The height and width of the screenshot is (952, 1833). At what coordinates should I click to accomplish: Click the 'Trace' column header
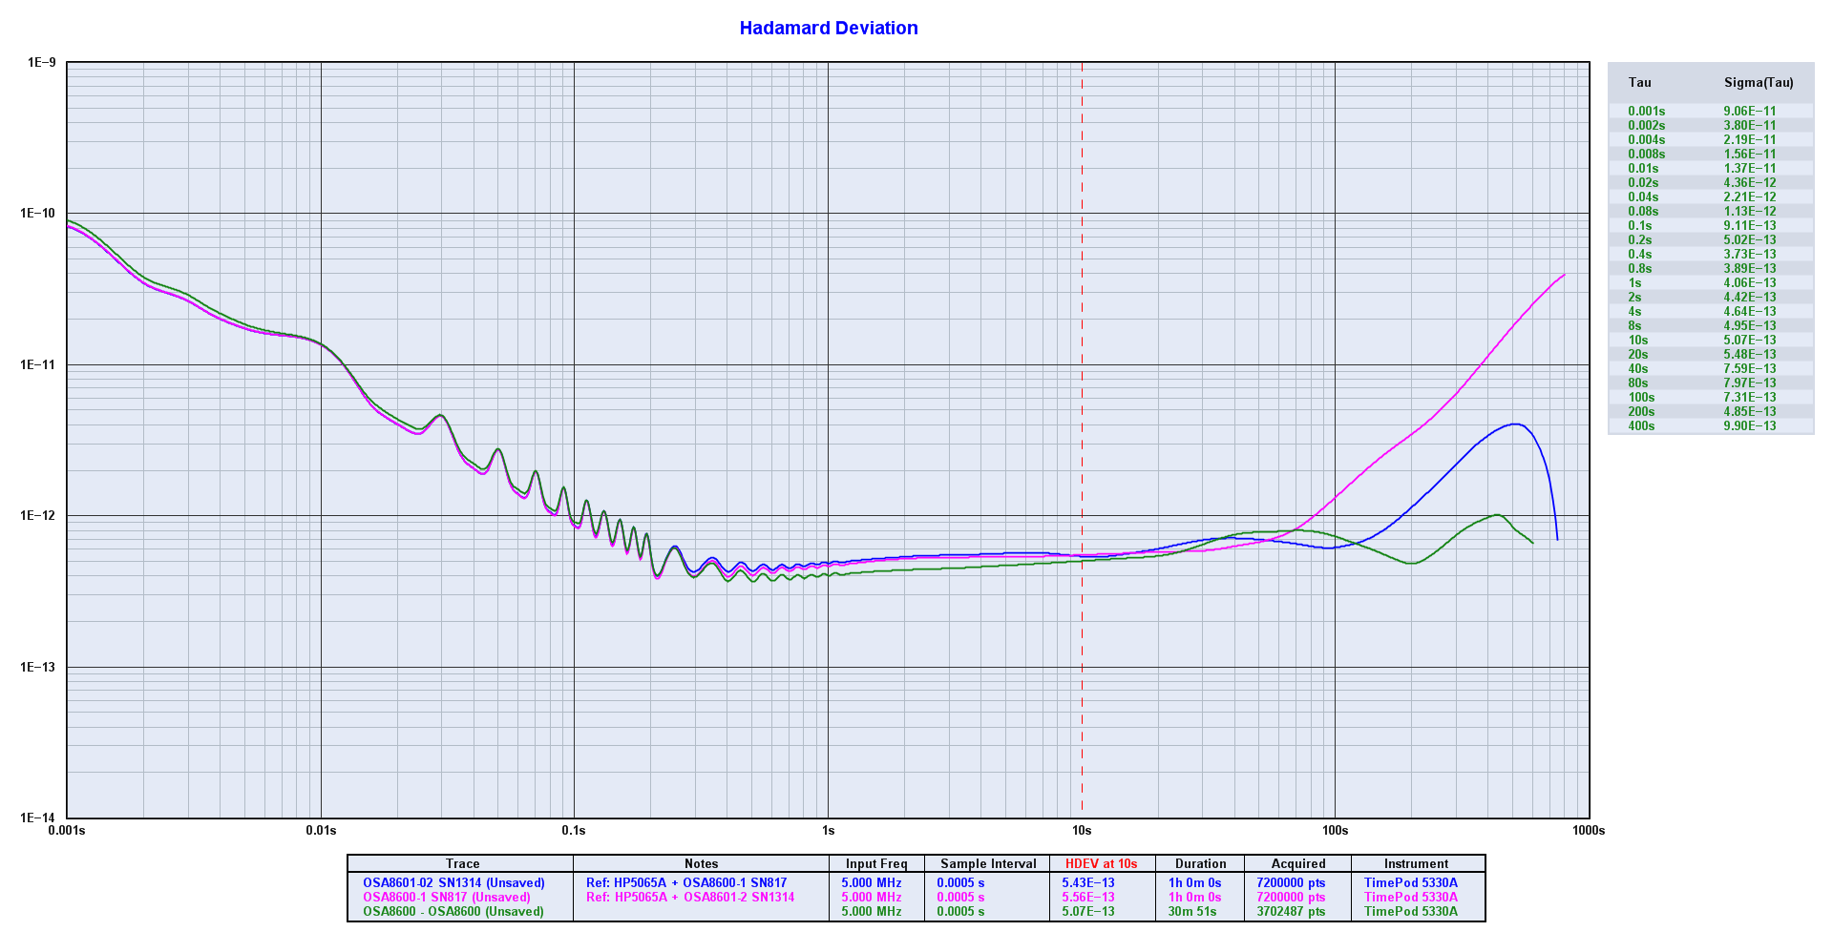pyautogui.click(x=462, y=863)
